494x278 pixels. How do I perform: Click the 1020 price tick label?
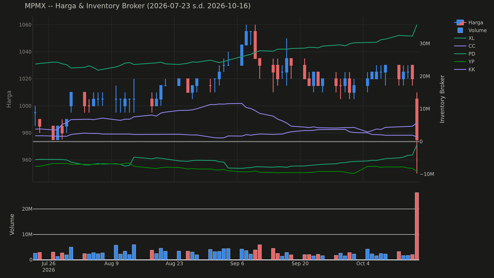click(x=26, y=79)
